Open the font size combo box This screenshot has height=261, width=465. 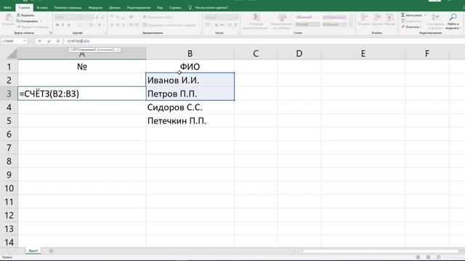(x=87, y=17)
